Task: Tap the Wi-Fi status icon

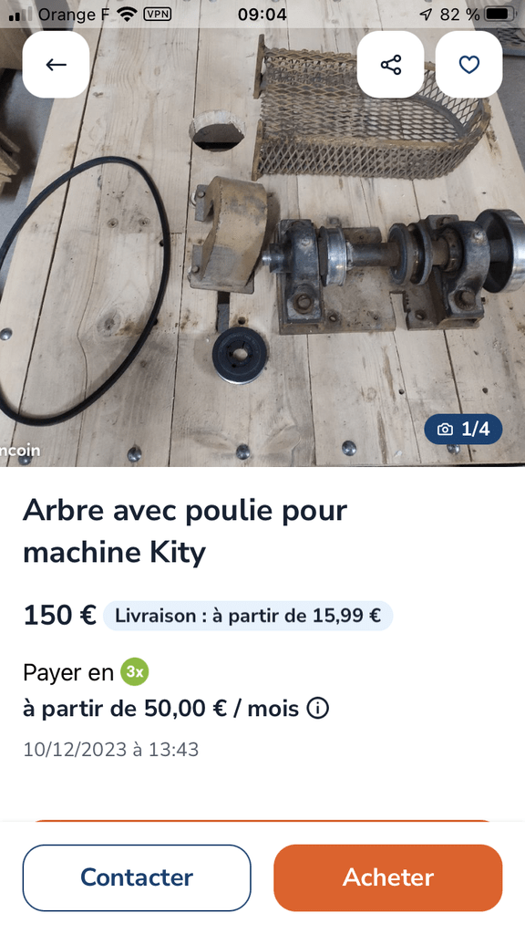Action: click(128, 15)
